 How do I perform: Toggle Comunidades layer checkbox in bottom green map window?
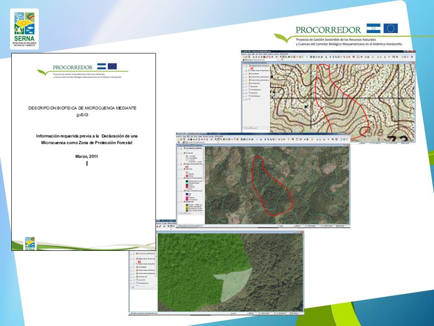[x=134, y=267]
